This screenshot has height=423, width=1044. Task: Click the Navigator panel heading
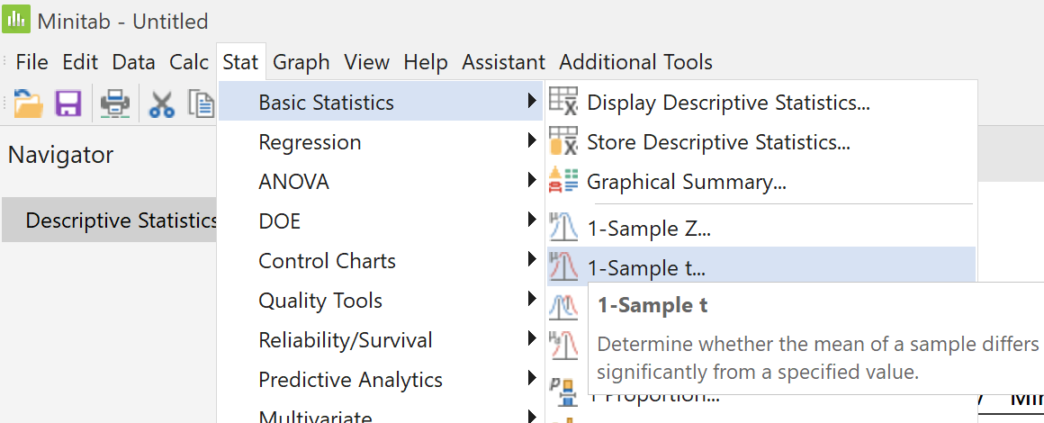click(60, 155)
